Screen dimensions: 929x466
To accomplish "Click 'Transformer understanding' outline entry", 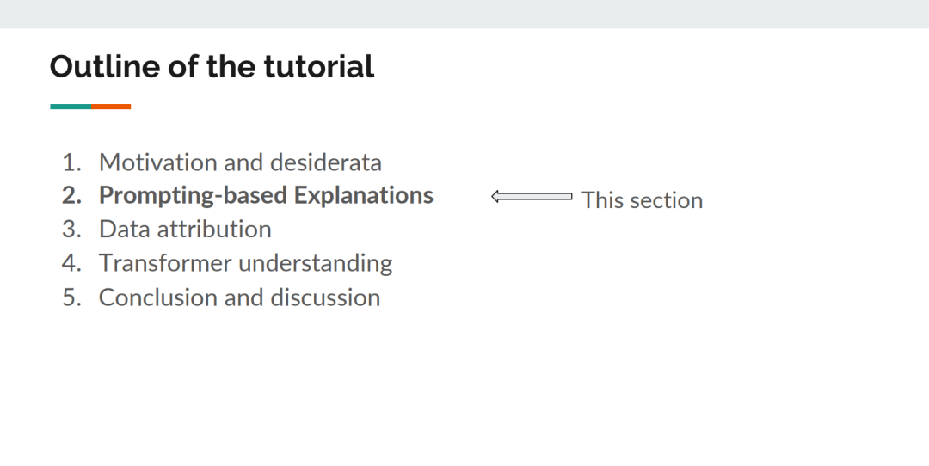I will [x=245, y=263].
